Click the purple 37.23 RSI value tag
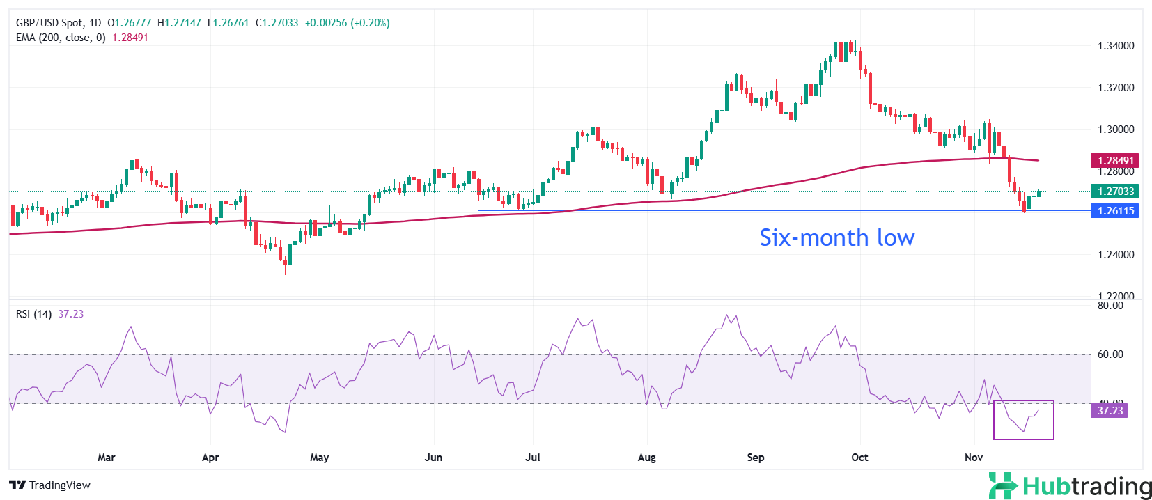 [1110, 411]
